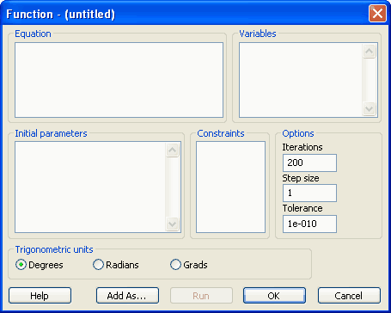
Task: Click Variables scrollbar down arrow
Action: (370, 108)
